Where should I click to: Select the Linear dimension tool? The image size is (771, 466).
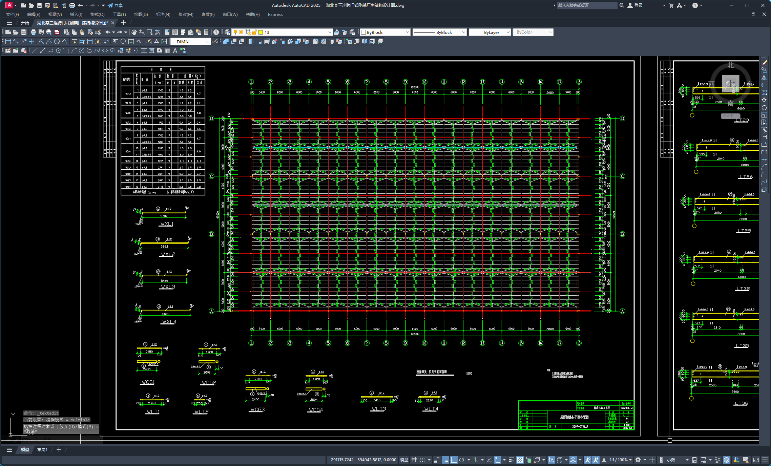[x=8, y=41]
